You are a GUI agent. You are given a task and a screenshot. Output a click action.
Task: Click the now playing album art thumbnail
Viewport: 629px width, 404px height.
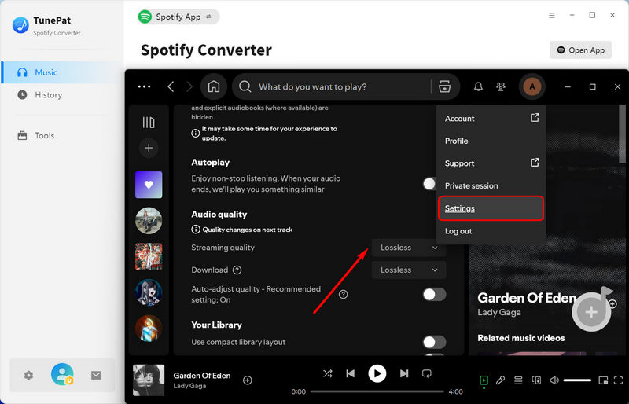149,380
